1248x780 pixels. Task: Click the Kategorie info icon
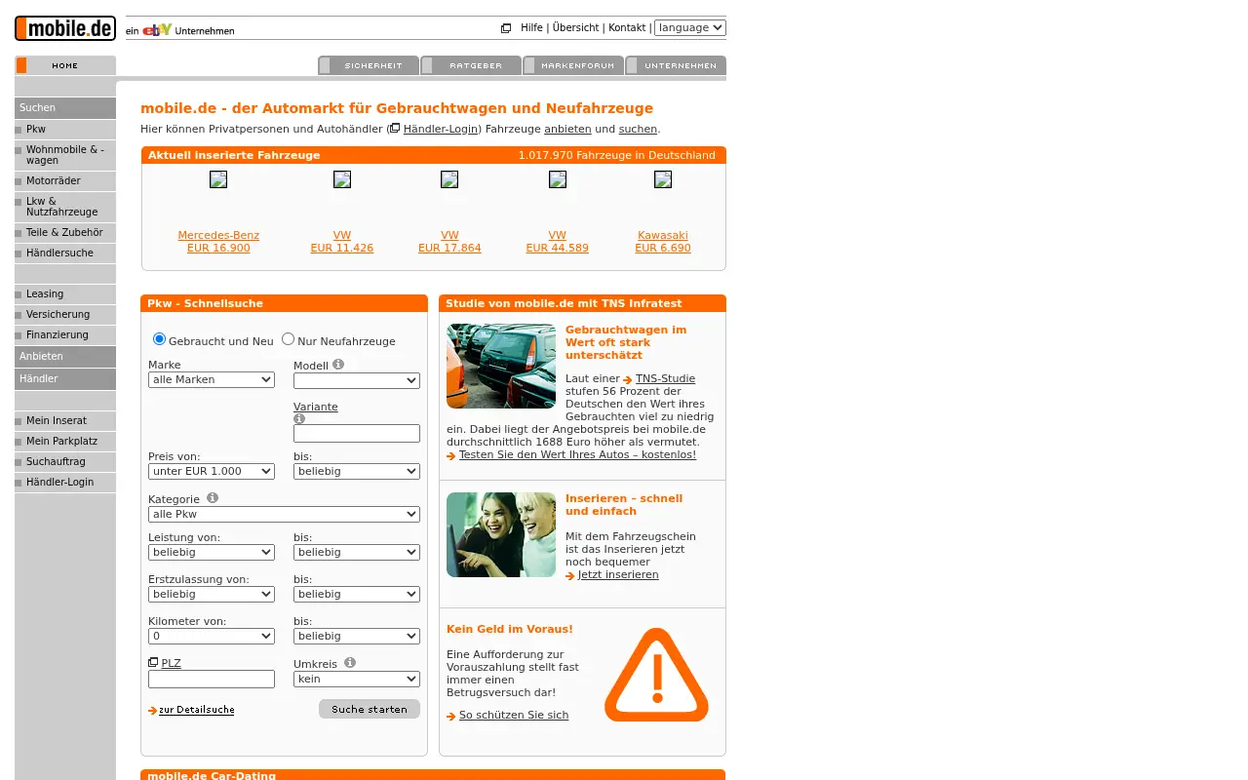pyautogui.click(x=213, y=498)
